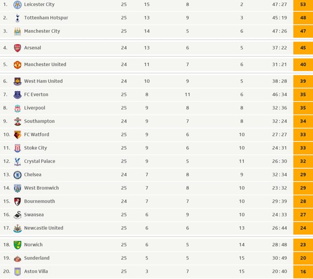The width and height of the screenshot is (313, 279).
Task: Click the Chelsea round blue crest
Action: (x=17, y=175)
